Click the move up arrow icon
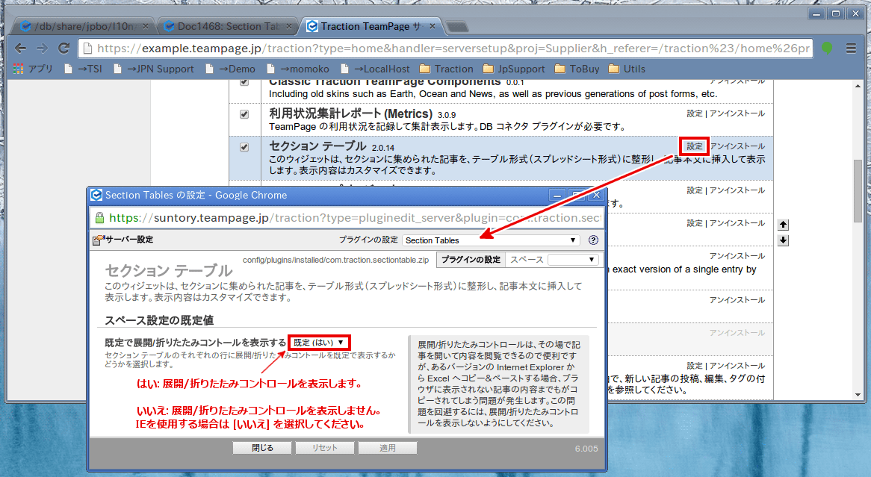The width and height of the screenshot is (871, 477). pos(783,225)
